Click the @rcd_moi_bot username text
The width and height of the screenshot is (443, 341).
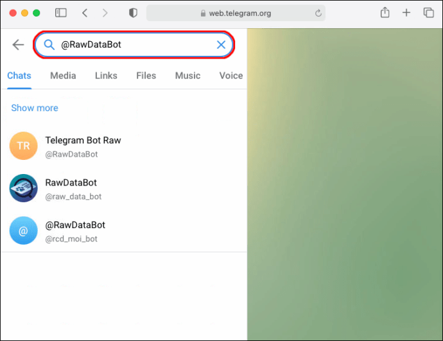click(x=71, y=239)
